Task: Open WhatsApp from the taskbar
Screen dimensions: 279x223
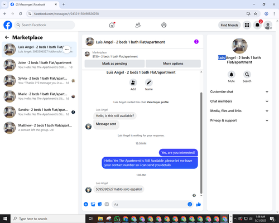Action: [117, 219]
